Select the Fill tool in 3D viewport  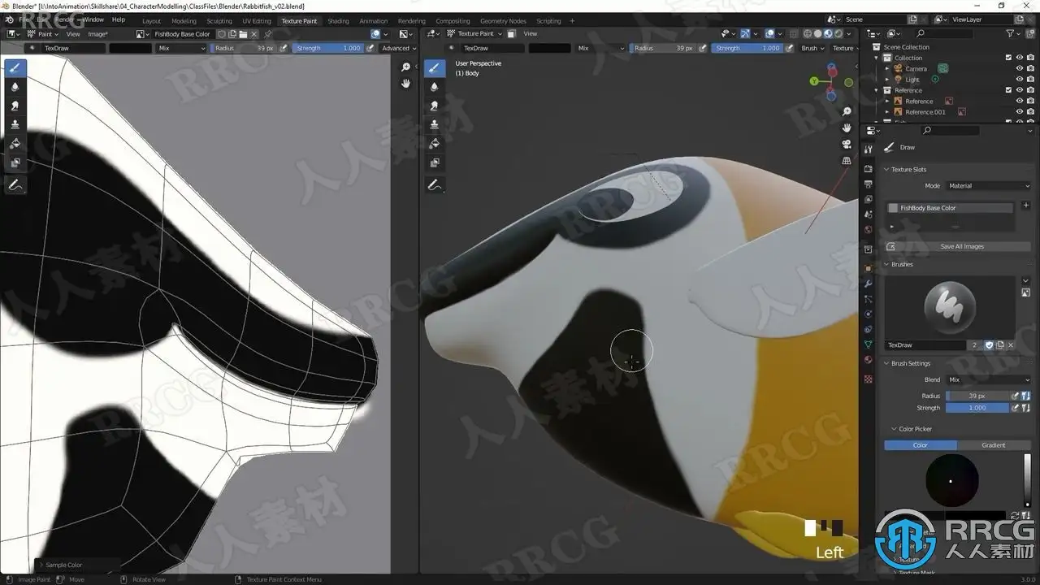pos(434,143)
